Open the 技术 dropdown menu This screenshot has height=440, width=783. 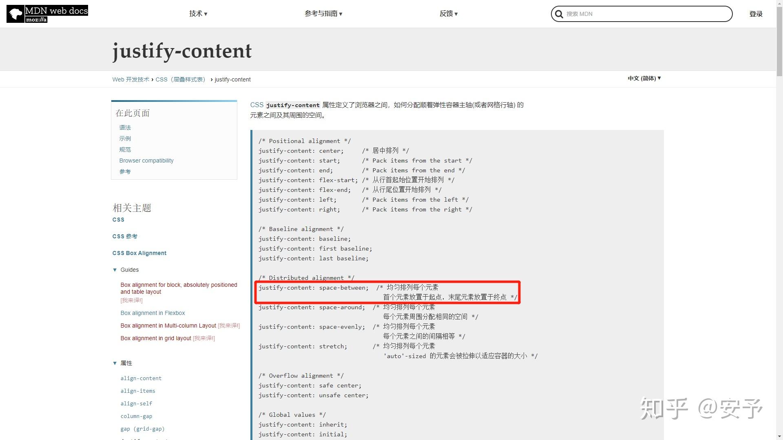pos(198,14)
